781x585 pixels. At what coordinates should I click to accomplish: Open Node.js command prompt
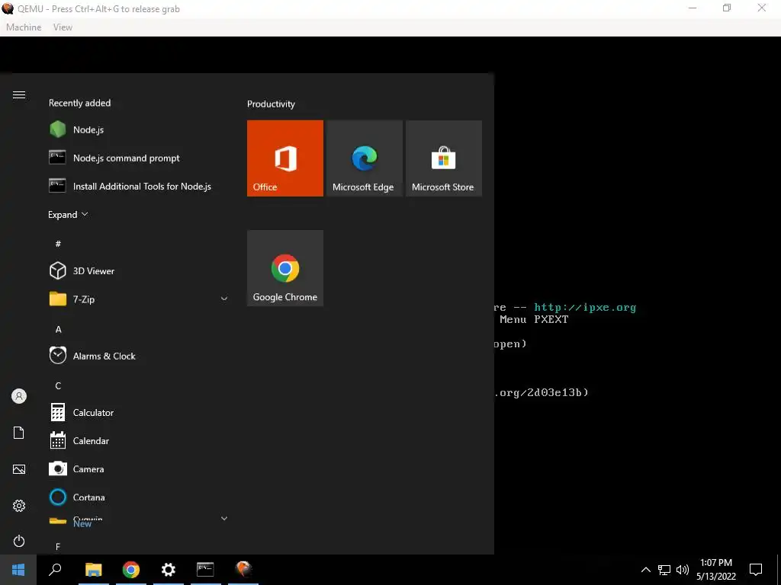click(x=139, y=158)
